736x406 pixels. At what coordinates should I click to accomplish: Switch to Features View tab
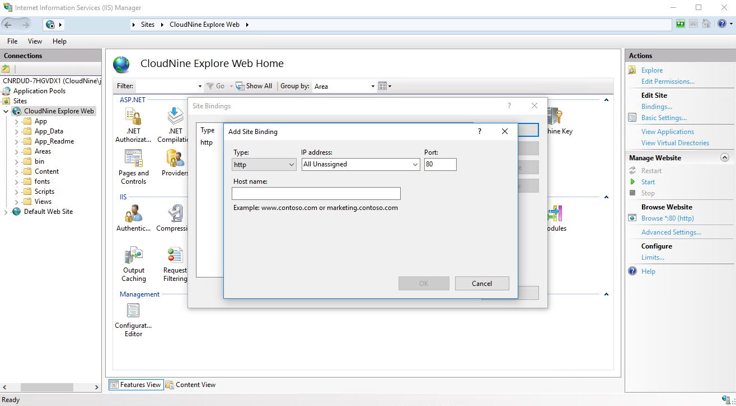pyautogui.click(x=135, y=385)
